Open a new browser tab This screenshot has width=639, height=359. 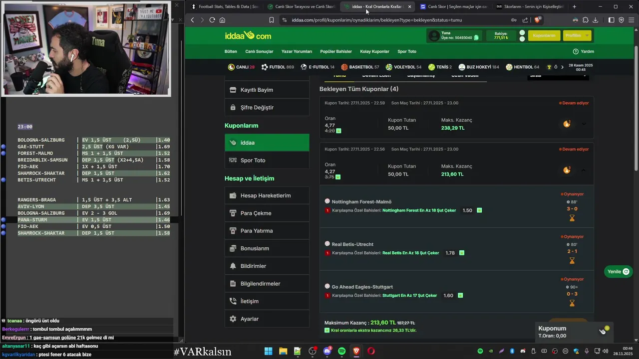574,6
